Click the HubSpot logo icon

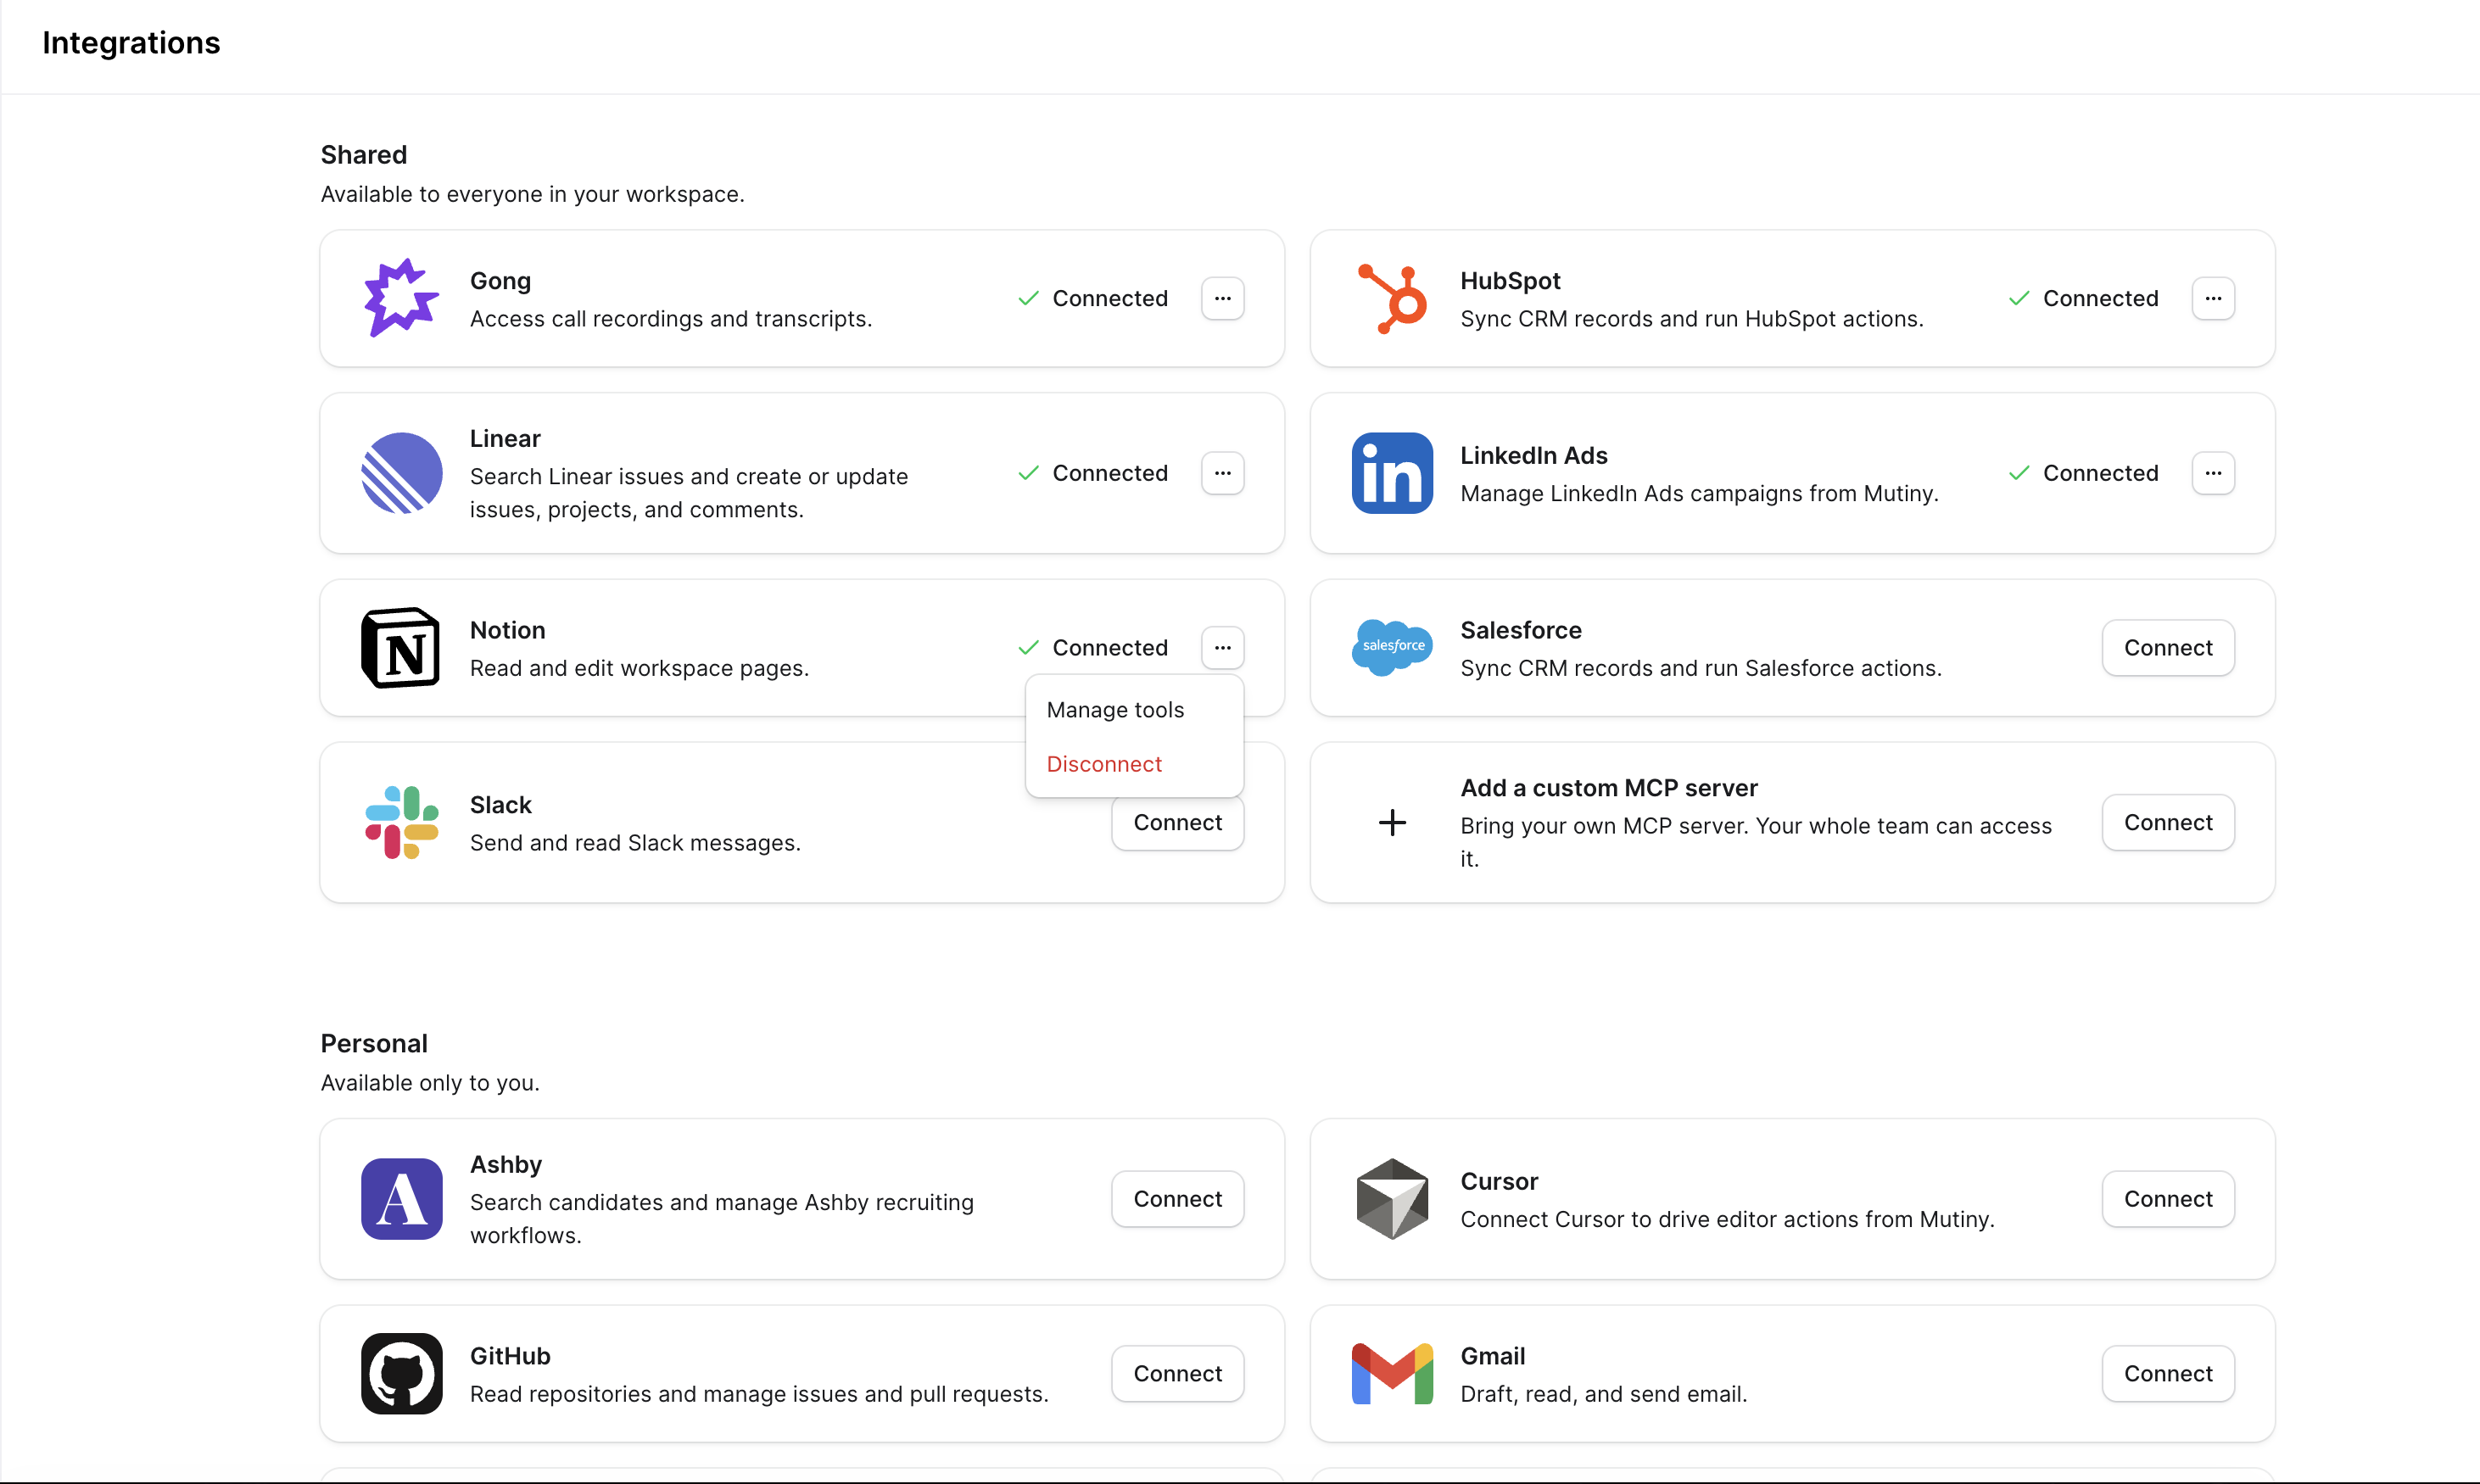click(1392, 298)
